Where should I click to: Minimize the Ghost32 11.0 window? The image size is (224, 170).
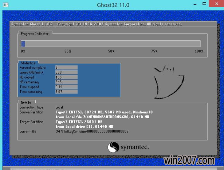pyautogui.click(x=195, y=4)
